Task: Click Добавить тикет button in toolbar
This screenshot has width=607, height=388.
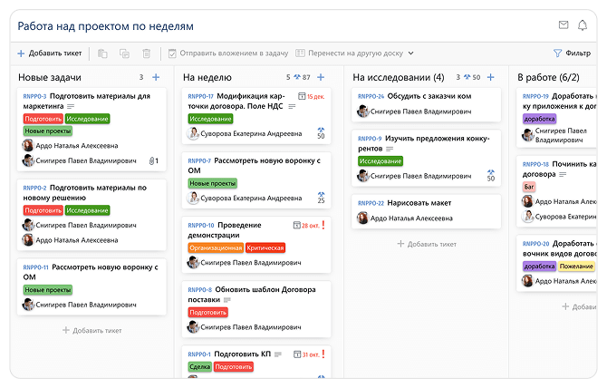Action: pyautogui.click(x=49, y=53)
